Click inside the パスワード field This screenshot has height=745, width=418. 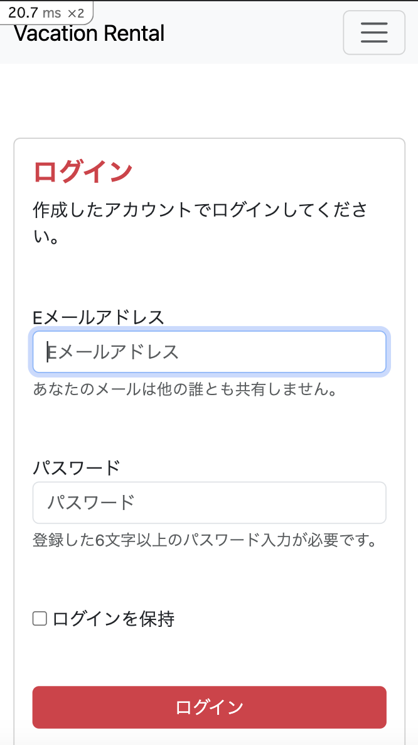[209, 503]
